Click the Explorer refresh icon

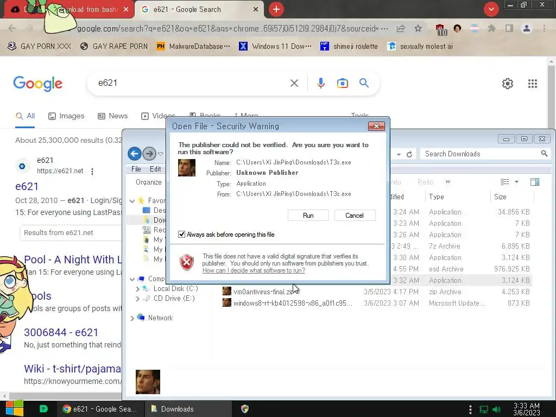409,154
